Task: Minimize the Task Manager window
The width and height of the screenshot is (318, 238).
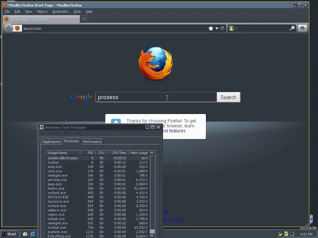Action: click(x=148, y=127)
